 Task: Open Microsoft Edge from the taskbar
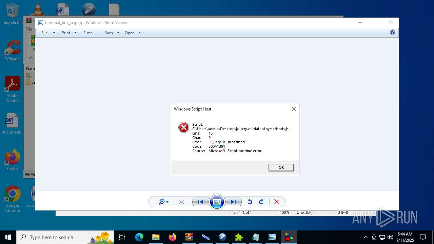coord(139,237)
